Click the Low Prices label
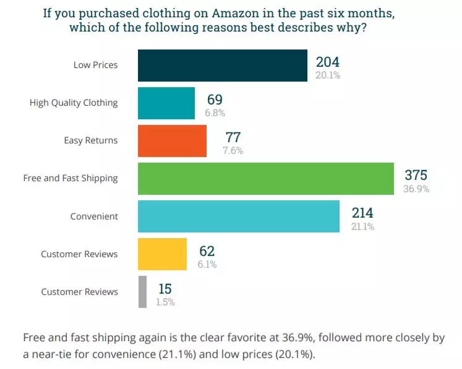The height and width of the screenshot is (369, 462). 95,65
